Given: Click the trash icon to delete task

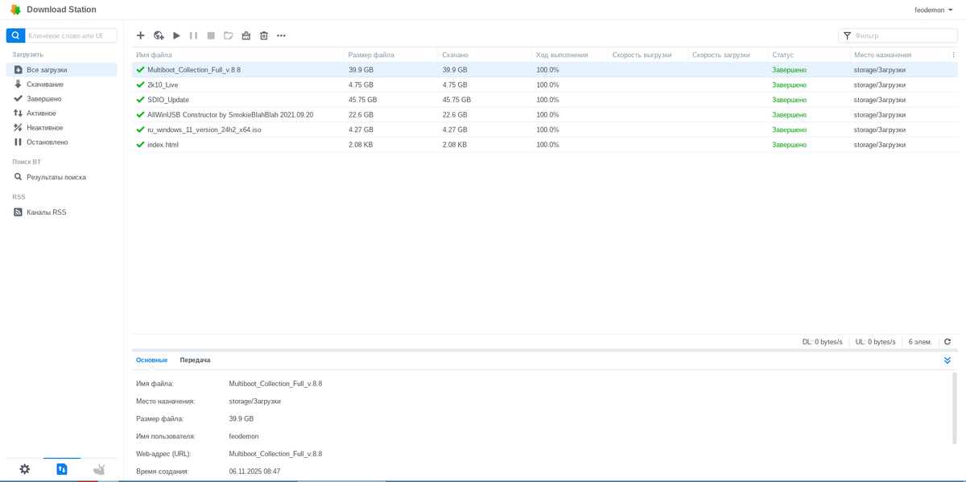Looking at the screenshot, I should pos(264,35).
